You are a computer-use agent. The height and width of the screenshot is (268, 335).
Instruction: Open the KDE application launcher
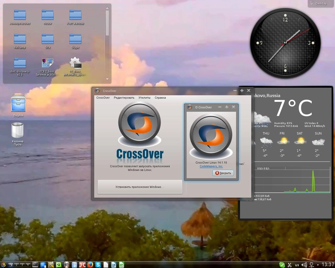(x=3, y=265)
